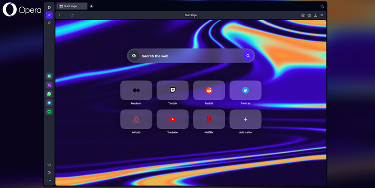
Task: Open the Easy Setup sliders icon
Action: [322, 15]
